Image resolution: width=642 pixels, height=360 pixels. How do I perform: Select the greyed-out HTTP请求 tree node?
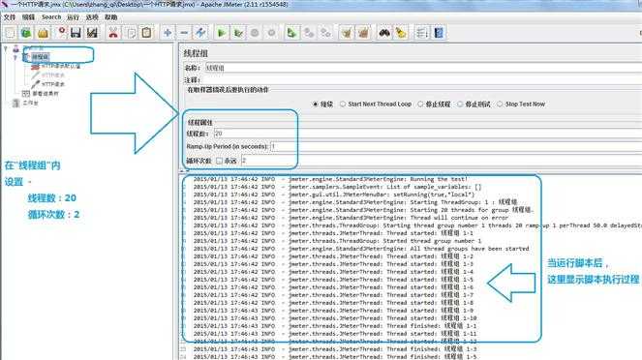click(53, 75)
